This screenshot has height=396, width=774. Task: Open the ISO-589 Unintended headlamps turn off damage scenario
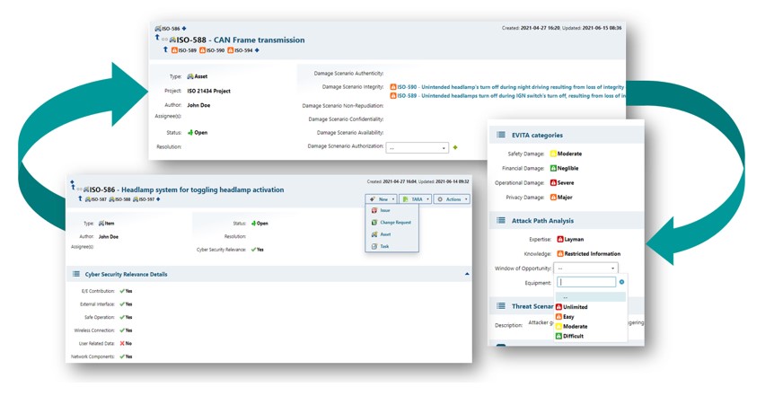[507, 96]
